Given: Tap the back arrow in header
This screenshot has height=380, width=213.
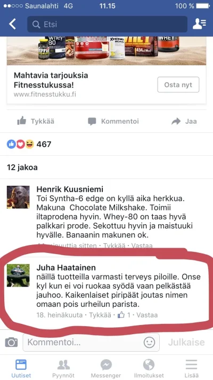Looking at the screenshot, I should point(12,24).
